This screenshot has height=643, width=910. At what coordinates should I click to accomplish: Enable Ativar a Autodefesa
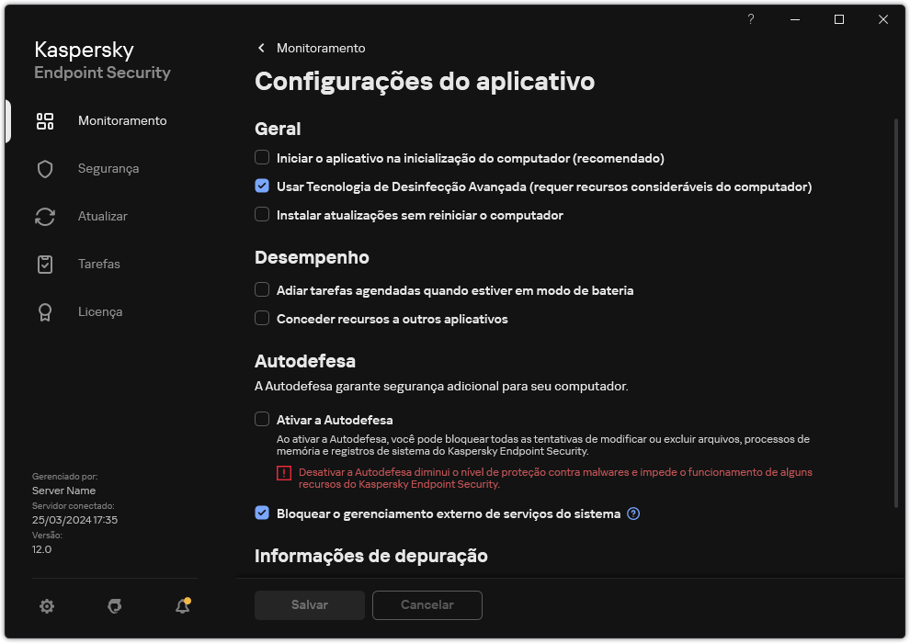pyautogui.click(x=261, y=419)
